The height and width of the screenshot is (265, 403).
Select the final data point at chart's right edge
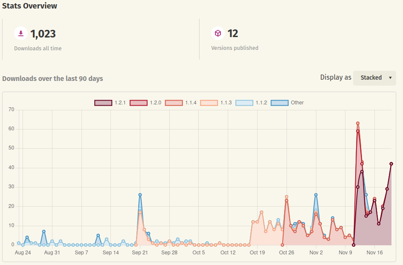pos(391,164)
